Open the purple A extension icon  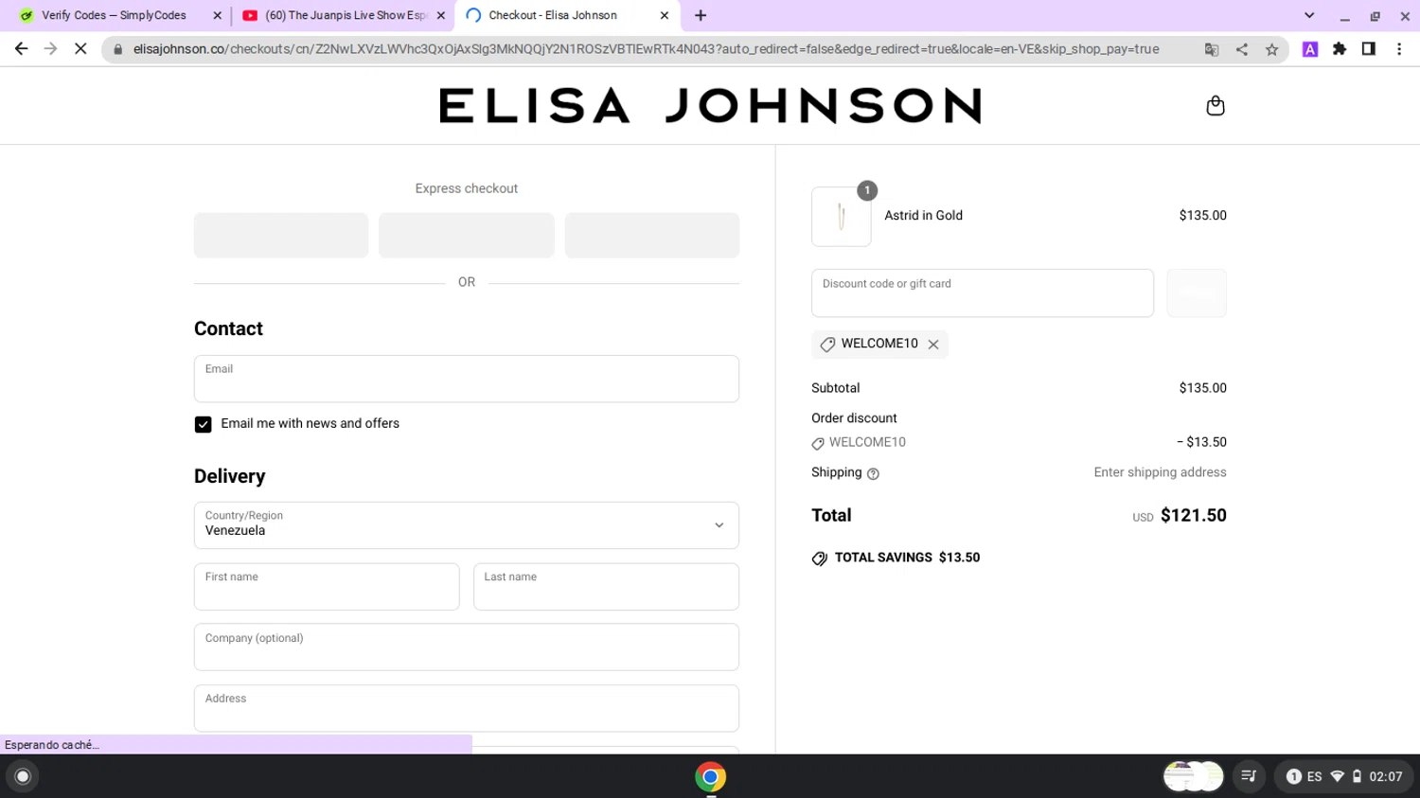[x=1310, y=49]
